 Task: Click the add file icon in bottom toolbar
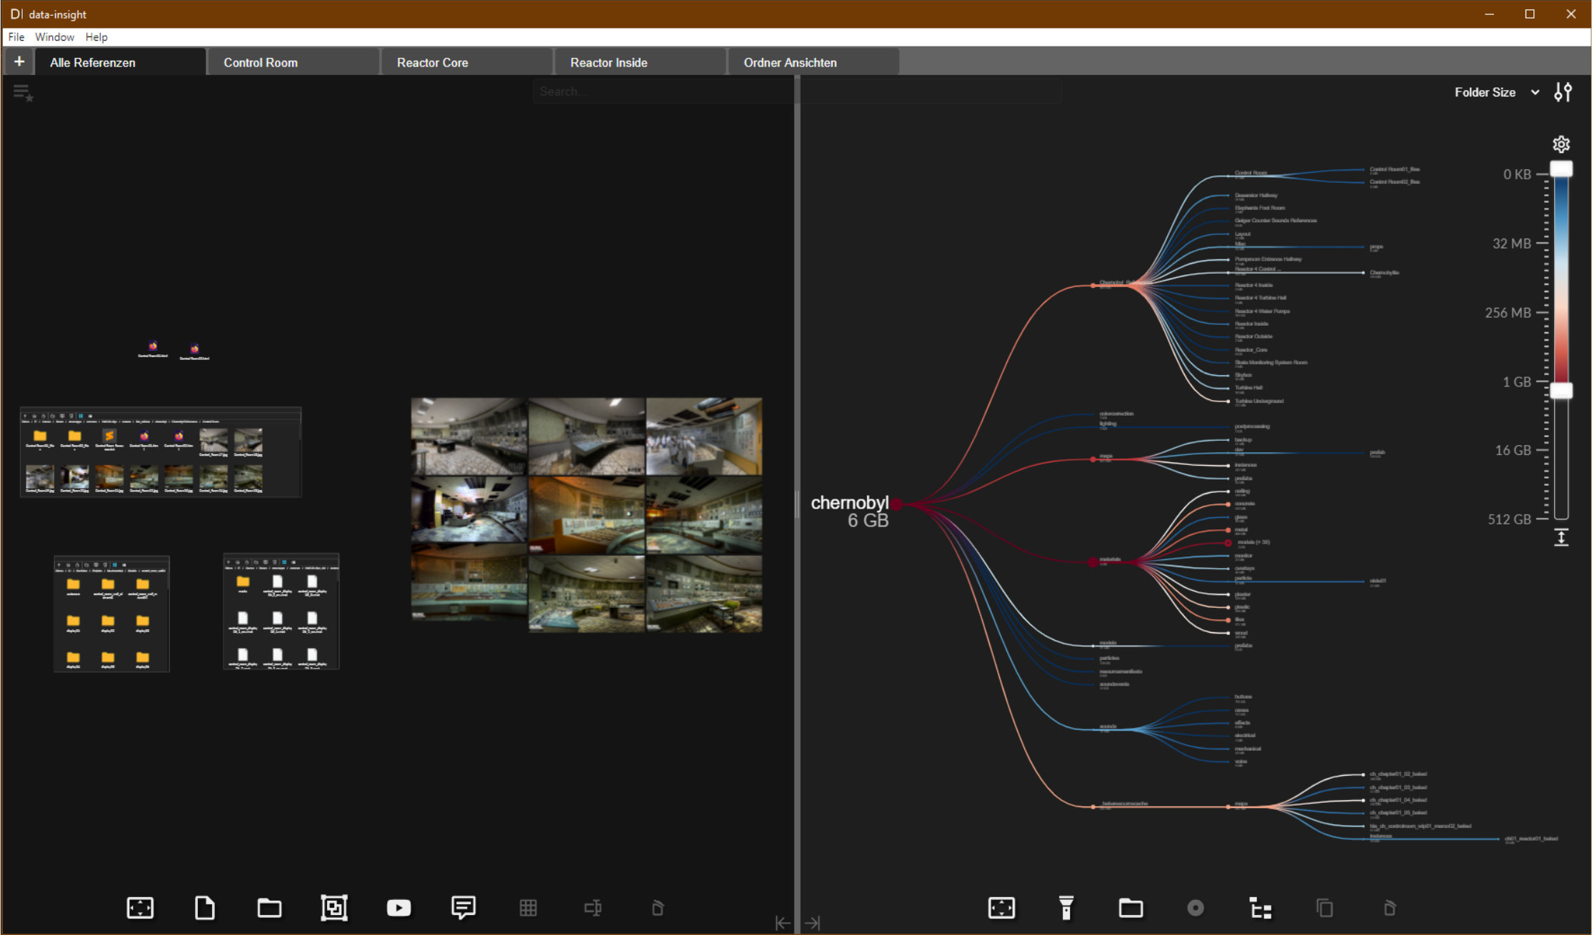pyautogui.click(x=204, y=908)
